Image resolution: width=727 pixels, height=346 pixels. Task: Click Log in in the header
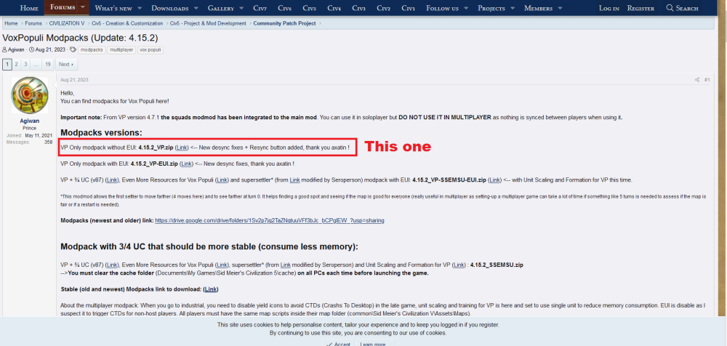pos(608,8)
